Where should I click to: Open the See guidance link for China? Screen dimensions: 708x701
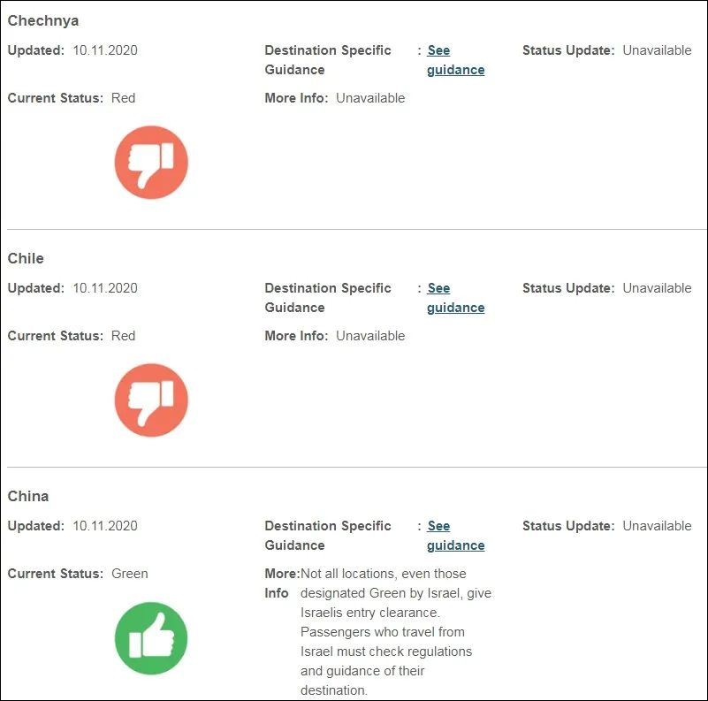point(455,536)
